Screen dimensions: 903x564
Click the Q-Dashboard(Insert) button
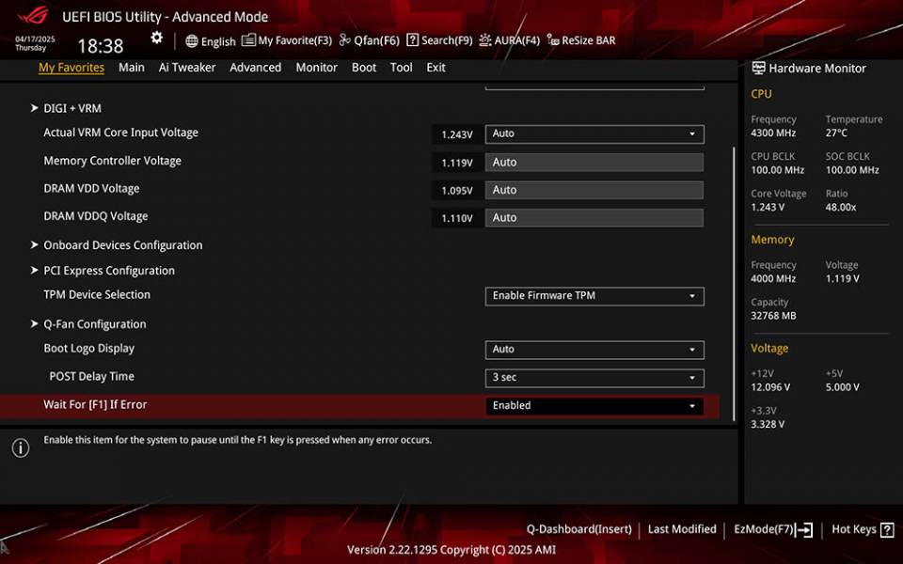[x=578, y=529]
